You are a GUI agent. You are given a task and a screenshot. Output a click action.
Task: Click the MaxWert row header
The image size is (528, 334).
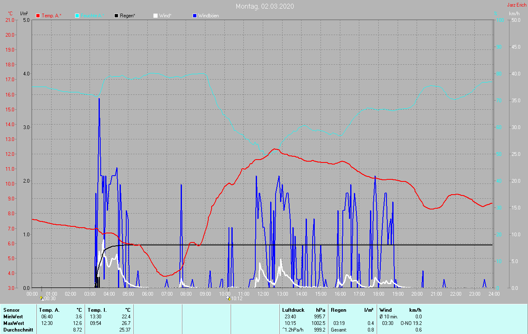pos(14,323)
